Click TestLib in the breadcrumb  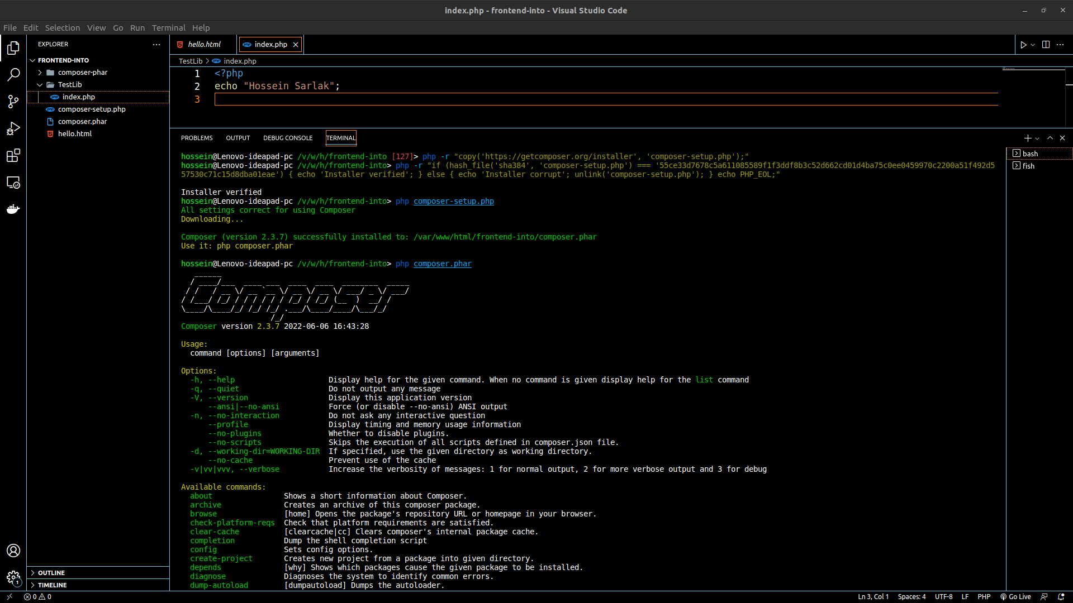coord(191,61)
